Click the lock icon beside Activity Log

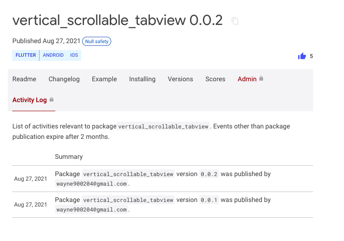pyautogui.click(x=52, y=99)
